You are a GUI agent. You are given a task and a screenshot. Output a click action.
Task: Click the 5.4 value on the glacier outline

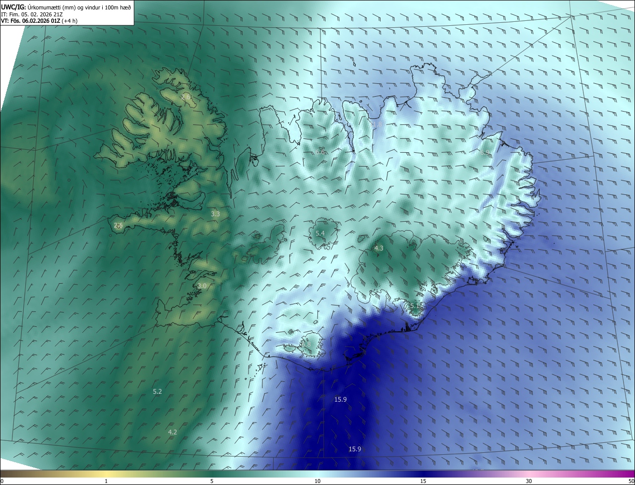click(x=320, y=234)
